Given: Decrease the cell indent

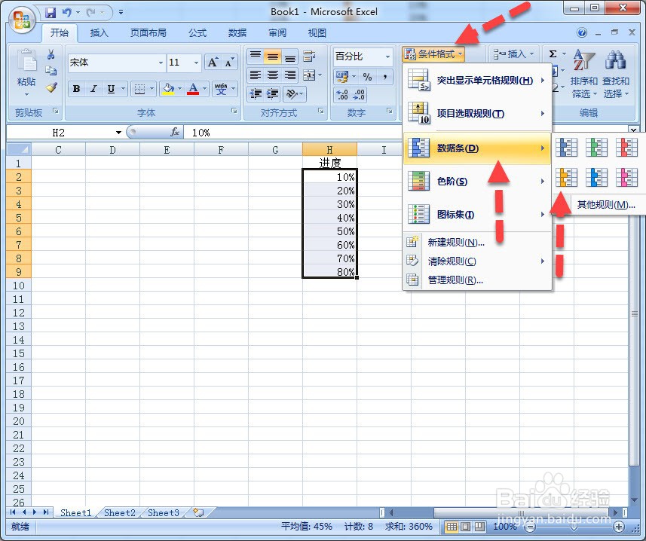Looking at the screenshot, I should pyautogui.click(x=256, y=94).
